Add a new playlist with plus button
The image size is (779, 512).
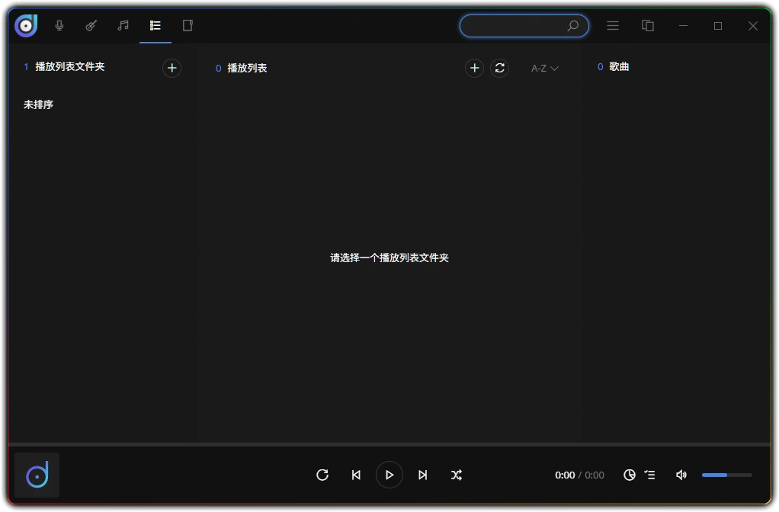click(474, 68)
